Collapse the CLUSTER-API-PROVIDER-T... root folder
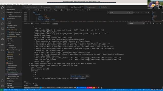 14,12
